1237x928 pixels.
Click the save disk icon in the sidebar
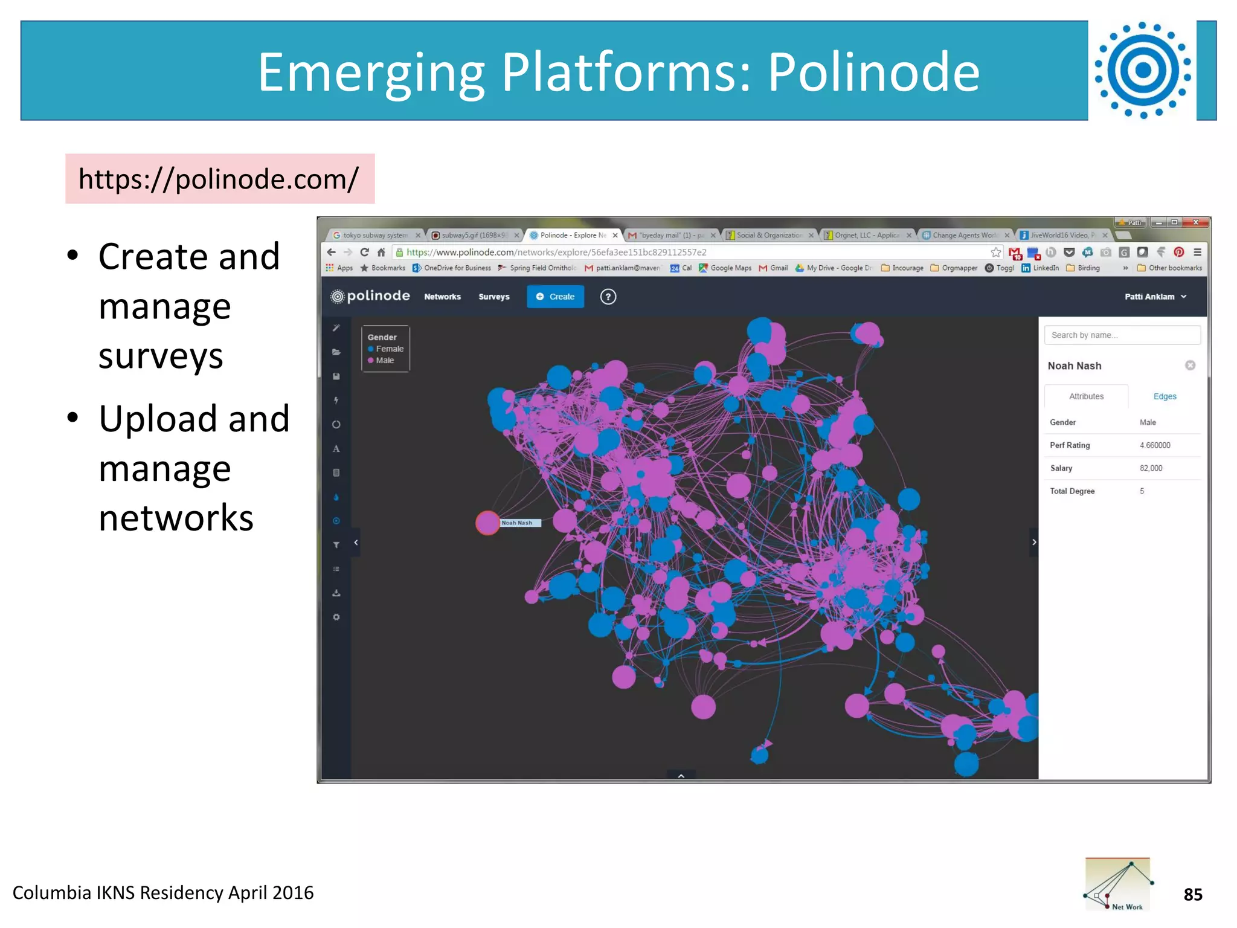[x=336, y=376]
